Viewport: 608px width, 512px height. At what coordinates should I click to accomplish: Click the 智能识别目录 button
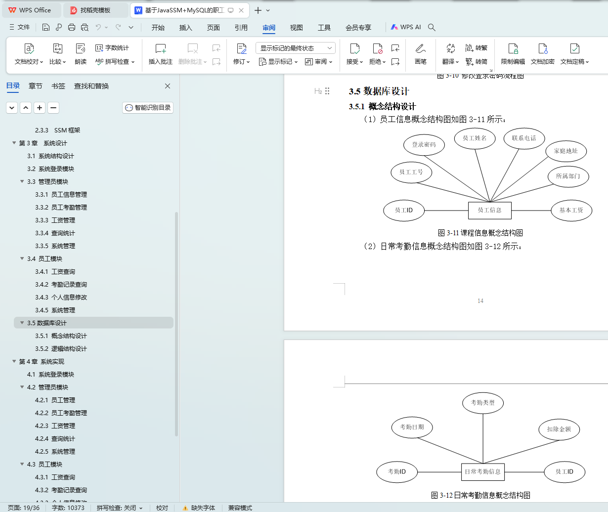pos(148,108)
